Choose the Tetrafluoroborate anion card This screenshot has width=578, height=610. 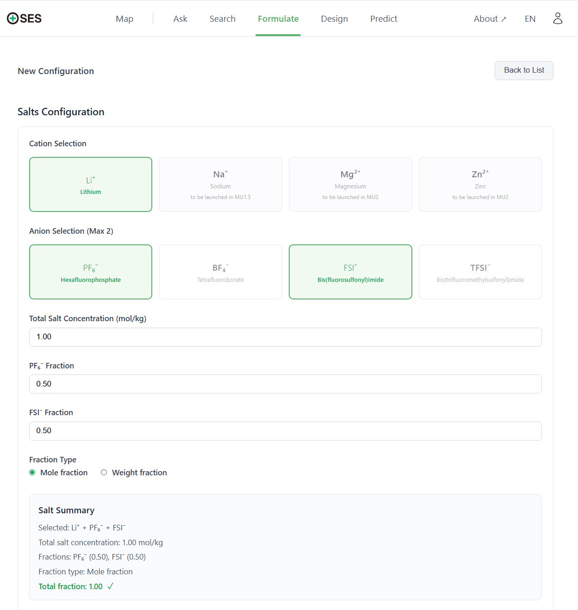(220, 272)
